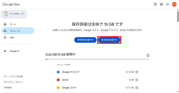The height and width of the screenshot is (93, 179).
Task: Click the yellow Google フォト color dot
Action: [x=58, y=88]
